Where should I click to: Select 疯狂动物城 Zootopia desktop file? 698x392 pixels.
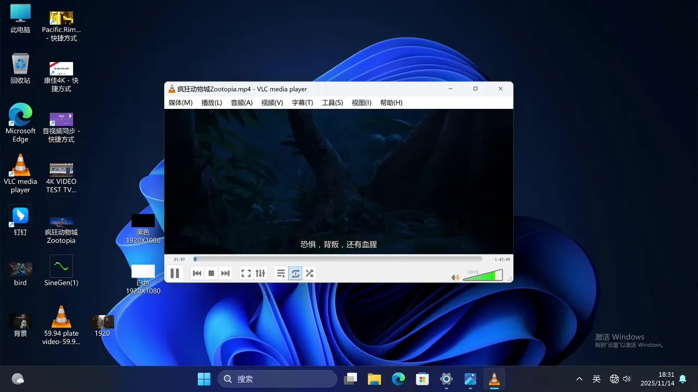click(61, 230)
